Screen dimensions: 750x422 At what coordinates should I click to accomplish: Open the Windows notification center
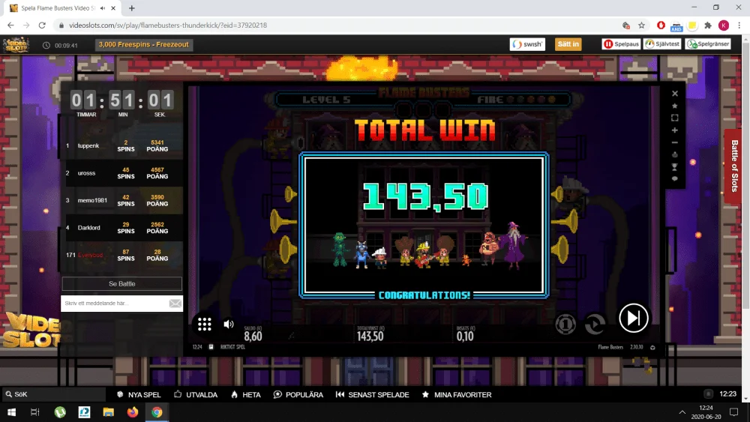(733, 412)
